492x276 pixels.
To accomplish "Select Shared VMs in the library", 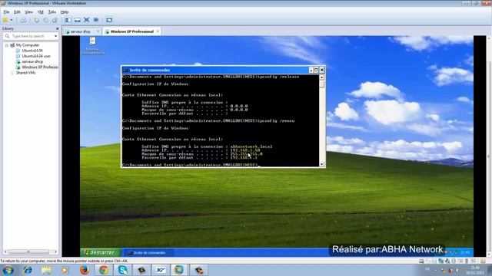I will pos(25,73).
